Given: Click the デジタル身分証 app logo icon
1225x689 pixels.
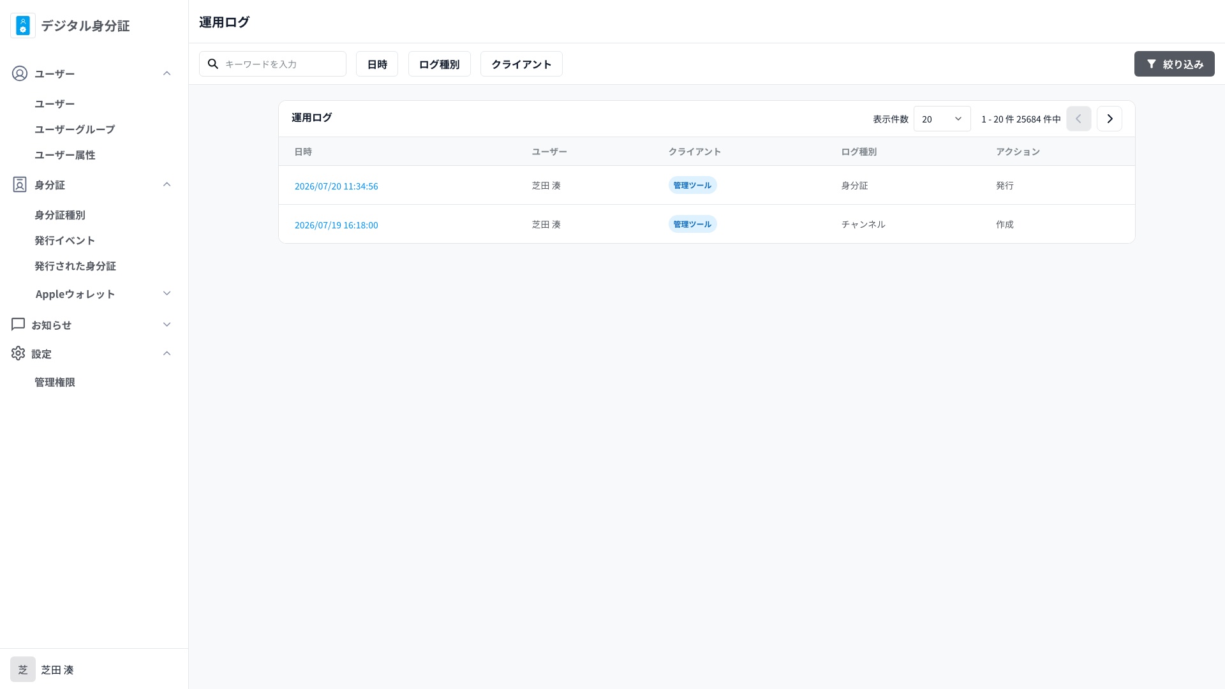Looking at the screenshot, I should pyautogui.click(x=23, y=26).
